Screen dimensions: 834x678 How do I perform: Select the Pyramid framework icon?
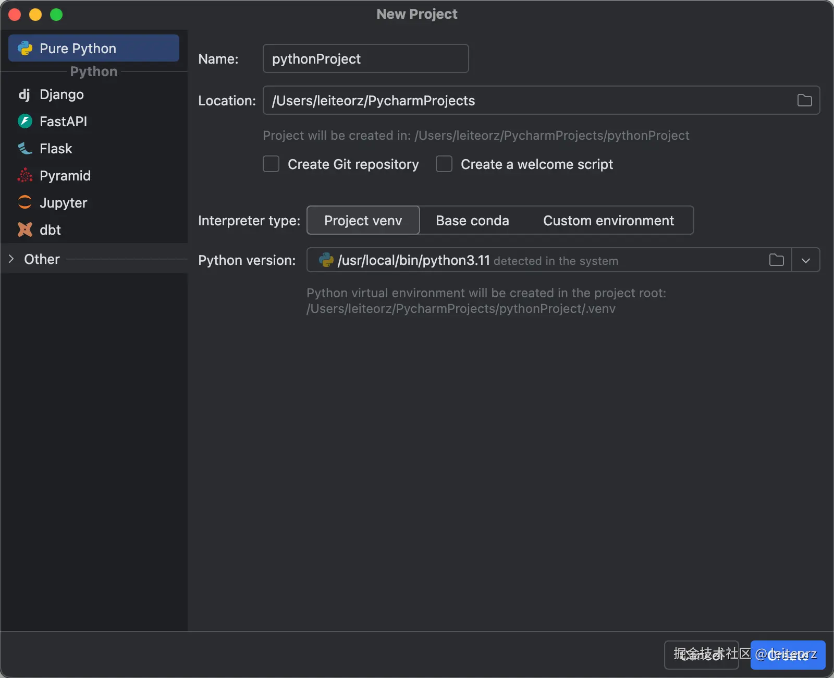25,176
